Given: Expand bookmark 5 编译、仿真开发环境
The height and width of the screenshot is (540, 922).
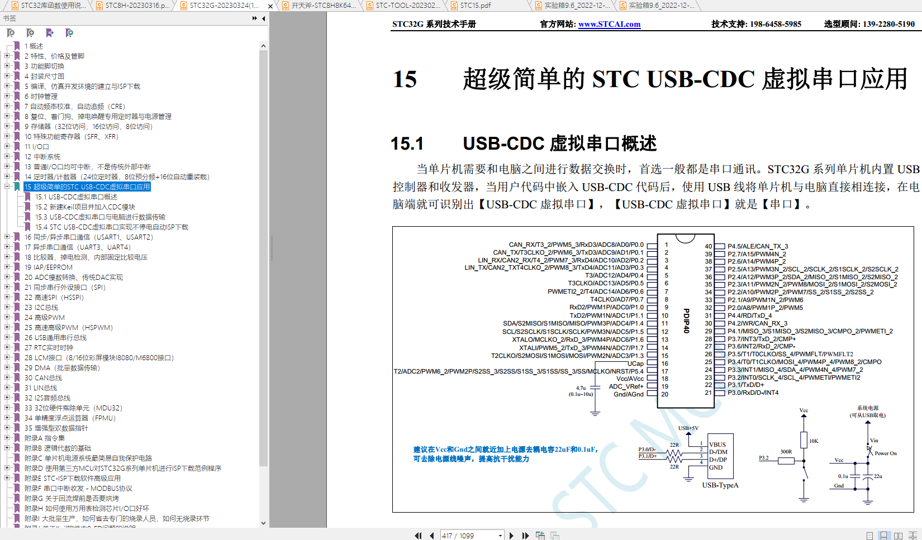Looking at the screenshot, I should (x=7, y=86).
